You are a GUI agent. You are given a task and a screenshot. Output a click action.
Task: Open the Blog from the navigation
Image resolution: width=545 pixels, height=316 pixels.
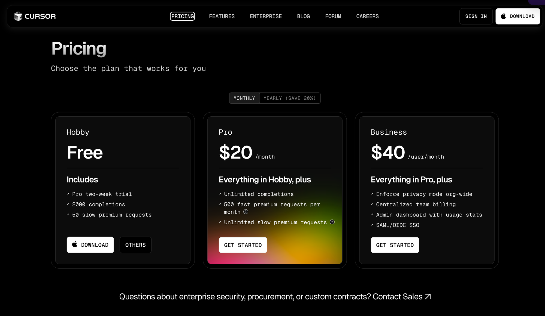pos(303,16)
